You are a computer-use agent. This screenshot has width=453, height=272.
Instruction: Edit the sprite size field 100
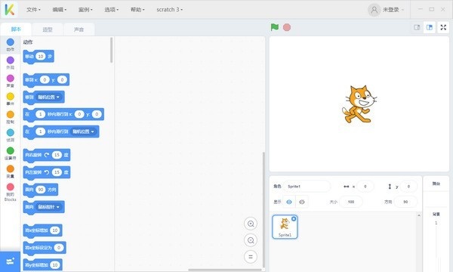(351, 202)
